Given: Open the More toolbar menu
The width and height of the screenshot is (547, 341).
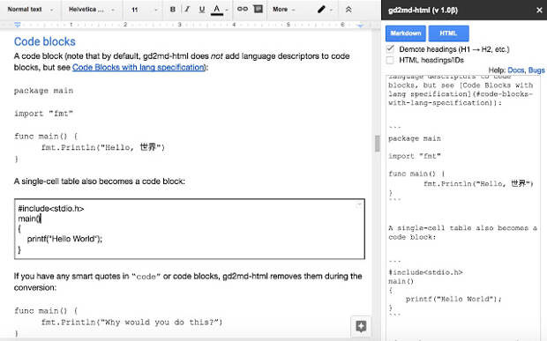Looking at the screenshot, I should coord(284,10).
